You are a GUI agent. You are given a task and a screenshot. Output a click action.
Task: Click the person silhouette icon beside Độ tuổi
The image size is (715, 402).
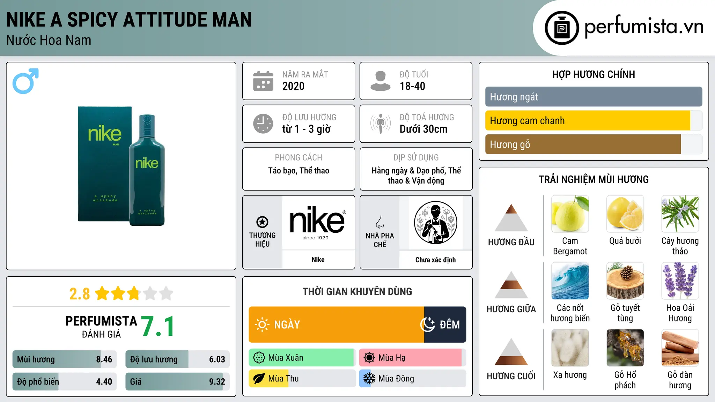pos(380,81)
